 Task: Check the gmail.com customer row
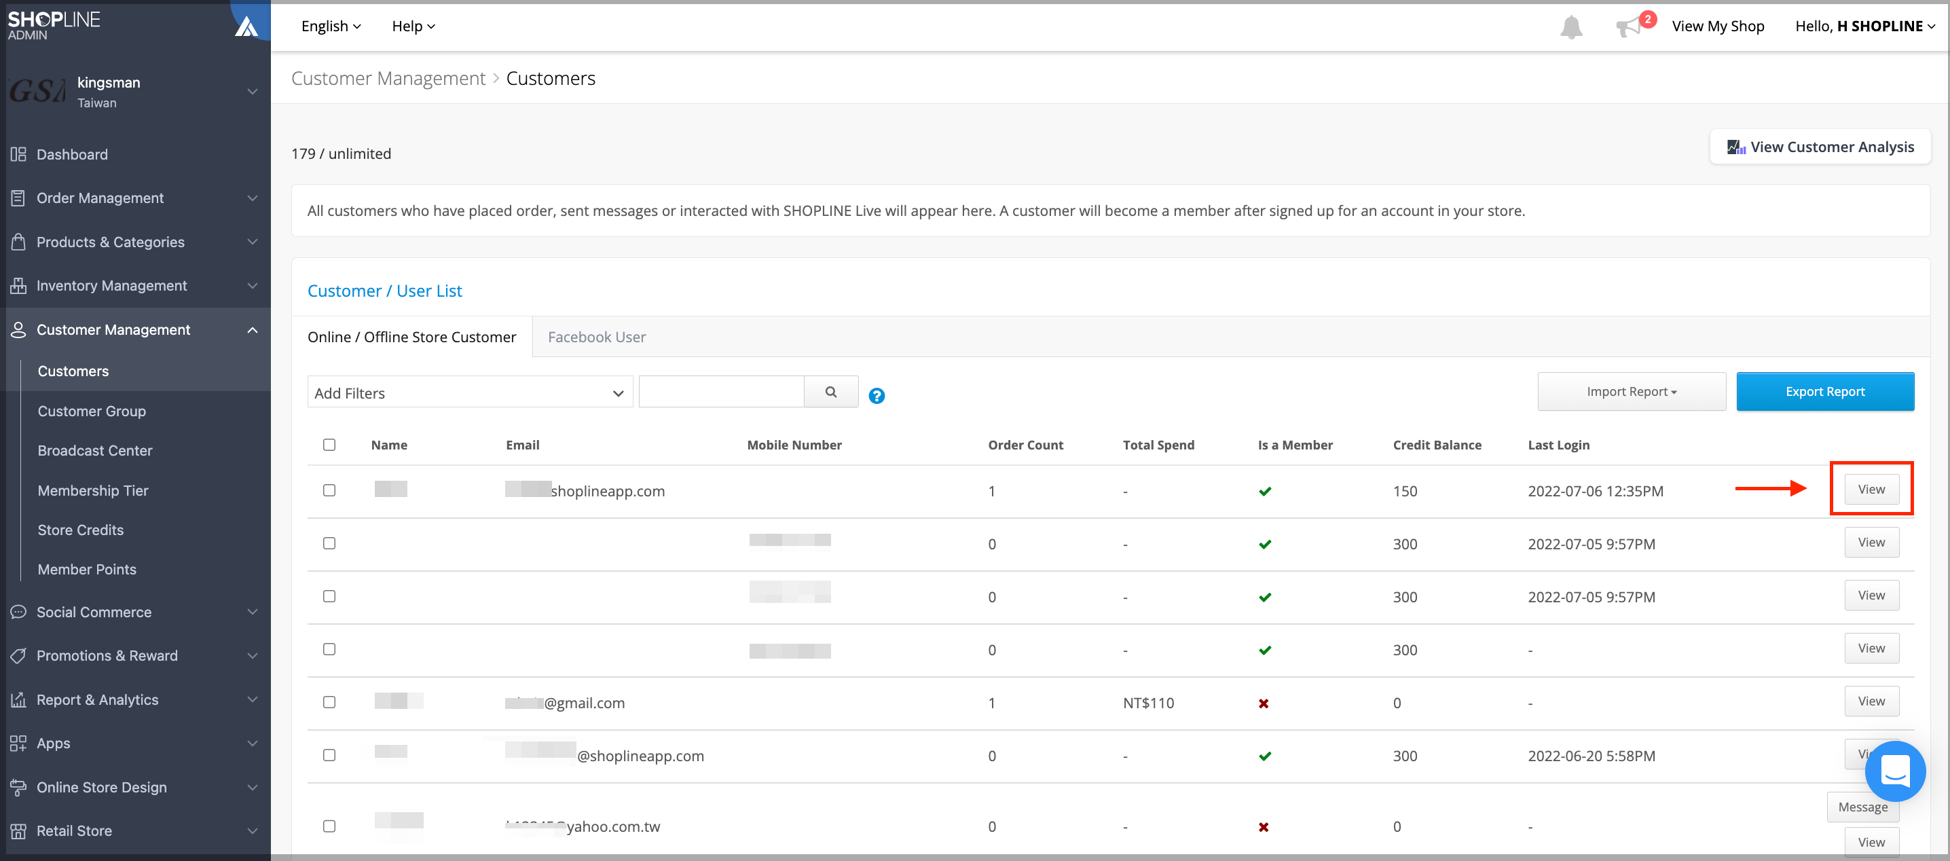(329, 702)
